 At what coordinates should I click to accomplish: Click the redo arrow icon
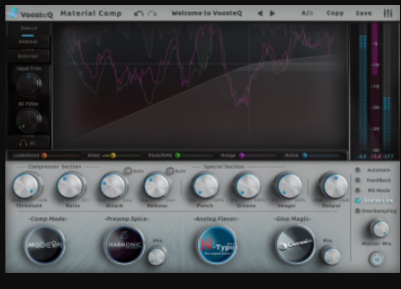click(152, 13)
